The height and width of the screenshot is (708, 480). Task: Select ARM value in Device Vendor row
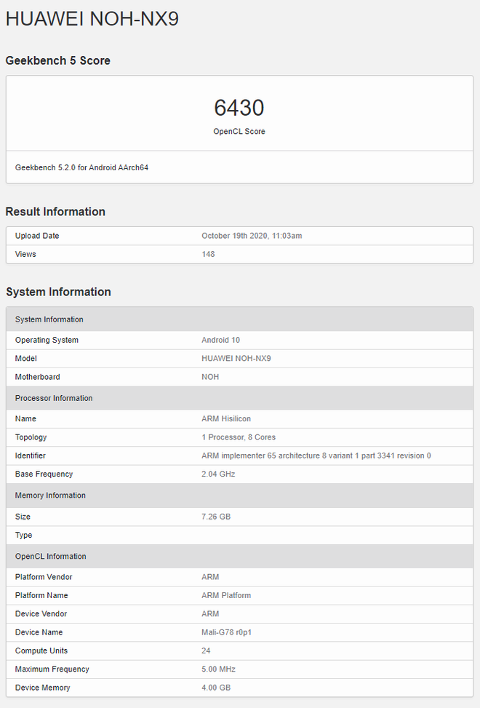[x=210, y=615]
